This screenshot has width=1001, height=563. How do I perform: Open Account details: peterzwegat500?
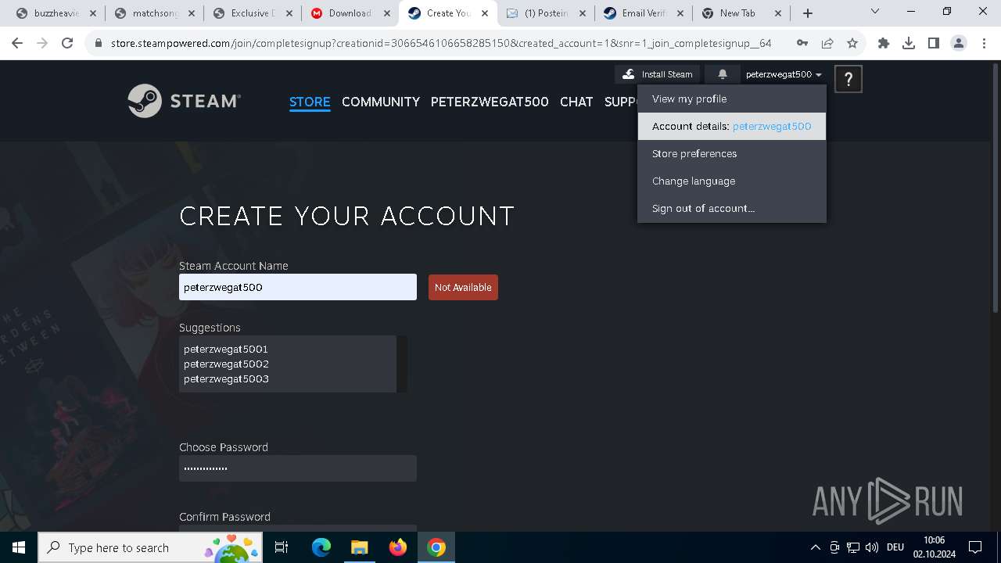click(732, 126)
